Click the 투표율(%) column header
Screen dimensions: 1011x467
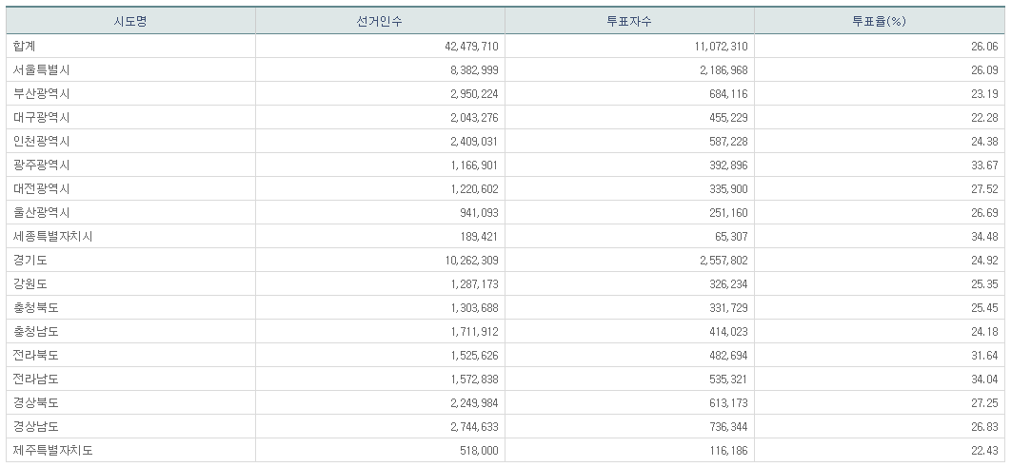click(x=879, y=21)
